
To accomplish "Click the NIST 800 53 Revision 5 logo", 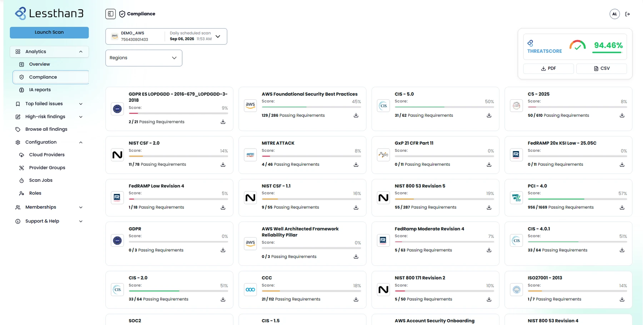I will (x=383, y=197).
